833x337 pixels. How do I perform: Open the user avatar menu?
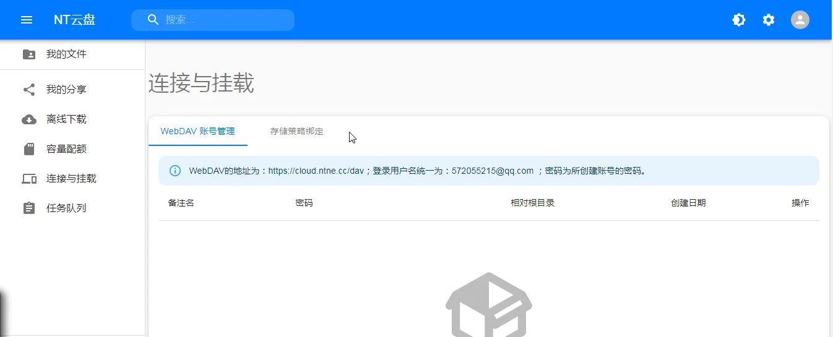800,20
